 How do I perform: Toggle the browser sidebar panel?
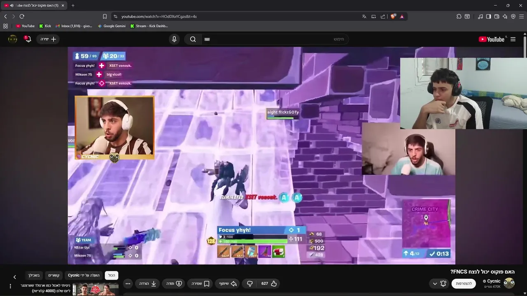(489, 16)
